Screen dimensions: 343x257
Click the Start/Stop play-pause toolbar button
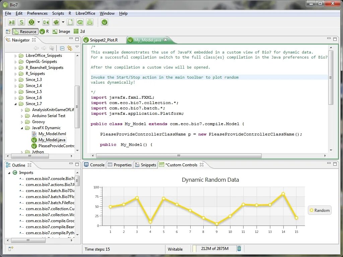point(12,22)
